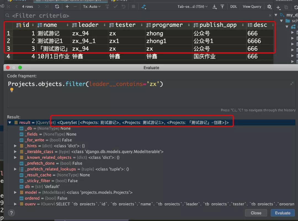Add a new row with plus icon
The height and width of the screenshot is (221, 298).
[67, 7]
